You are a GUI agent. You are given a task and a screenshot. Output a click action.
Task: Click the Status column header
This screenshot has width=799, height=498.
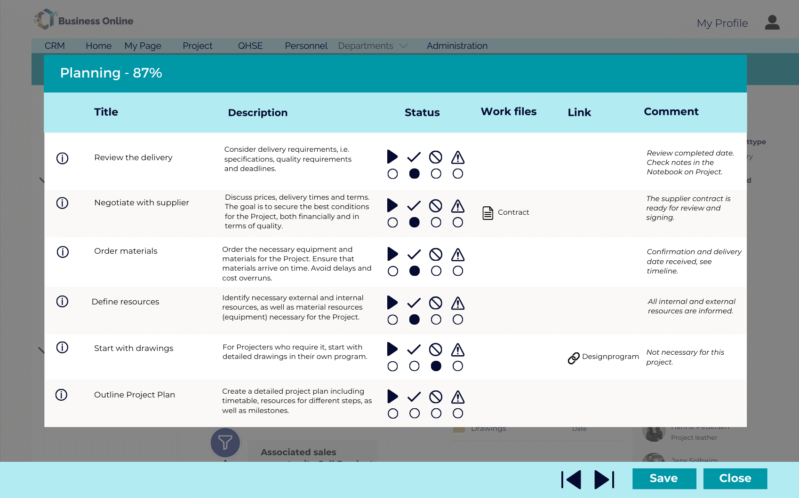[x=422, y=113]
